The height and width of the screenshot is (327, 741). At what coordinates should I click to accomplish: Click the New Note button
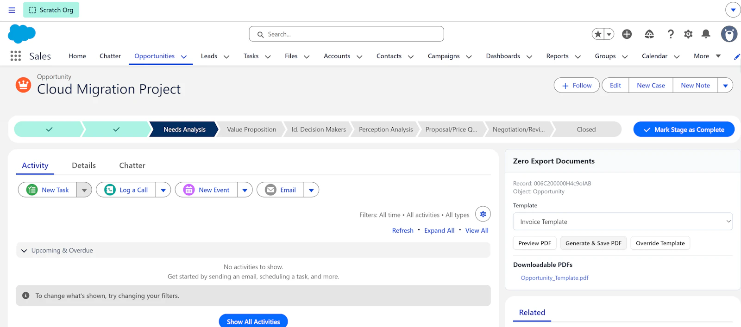coord(695,85)
